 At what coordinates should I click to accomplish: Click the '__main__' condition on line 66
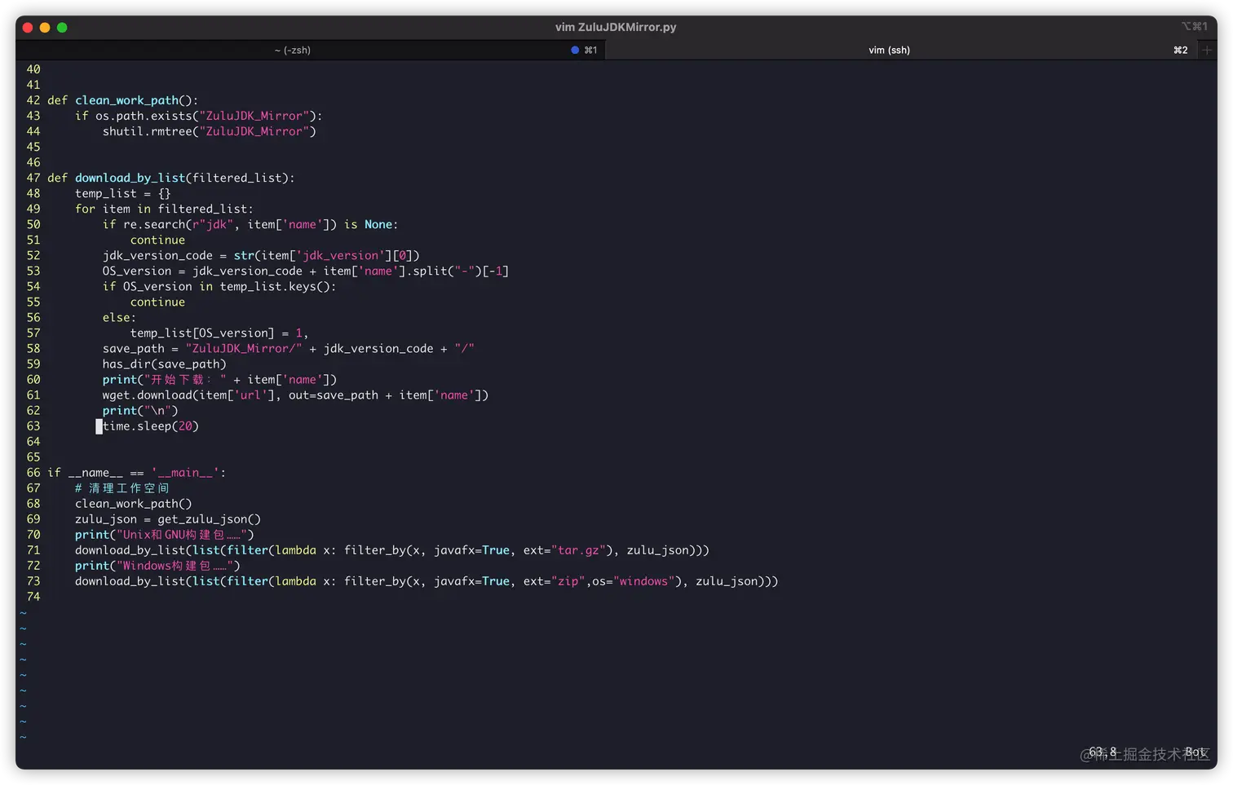tap(136, 472)
